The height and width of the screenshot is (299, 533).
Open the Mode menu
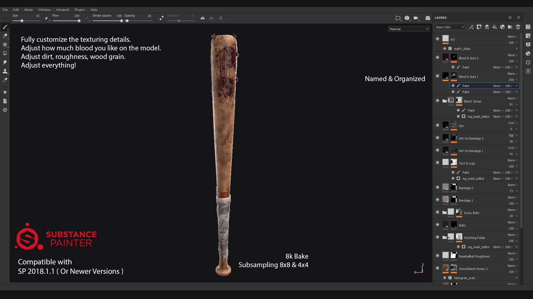coord(29,10)
